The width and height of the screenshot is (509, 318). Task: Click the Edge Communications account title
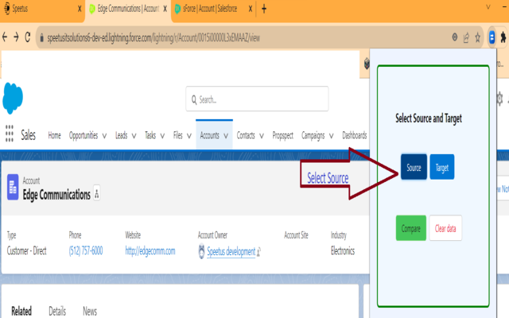(56, 194)
